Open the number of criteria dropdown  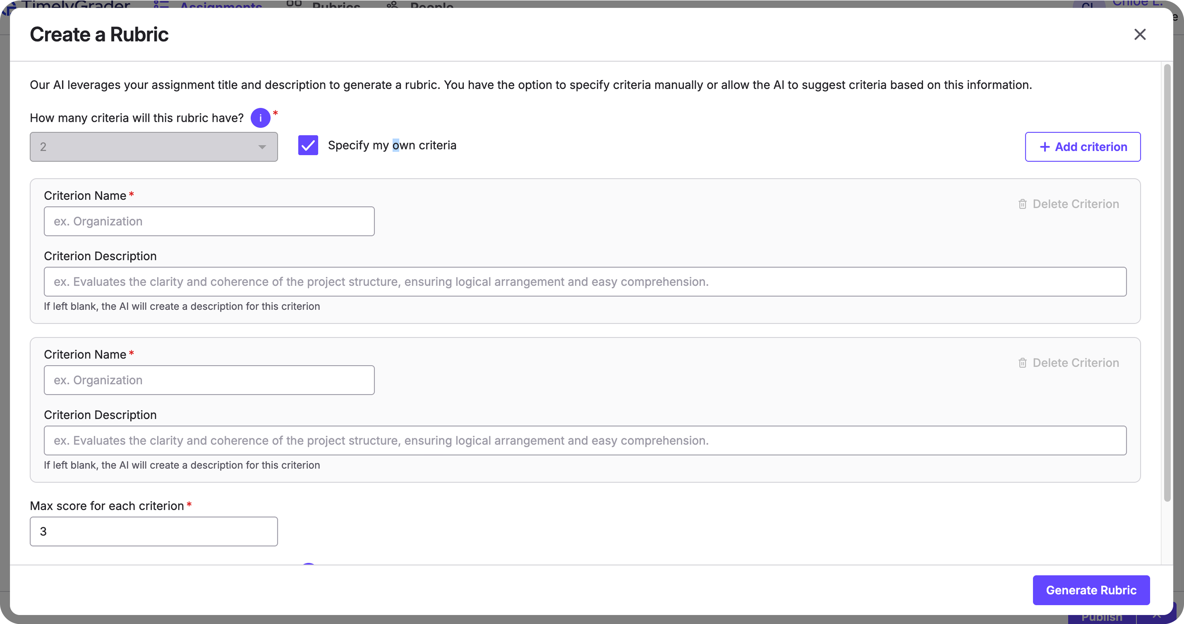[154, 147]
